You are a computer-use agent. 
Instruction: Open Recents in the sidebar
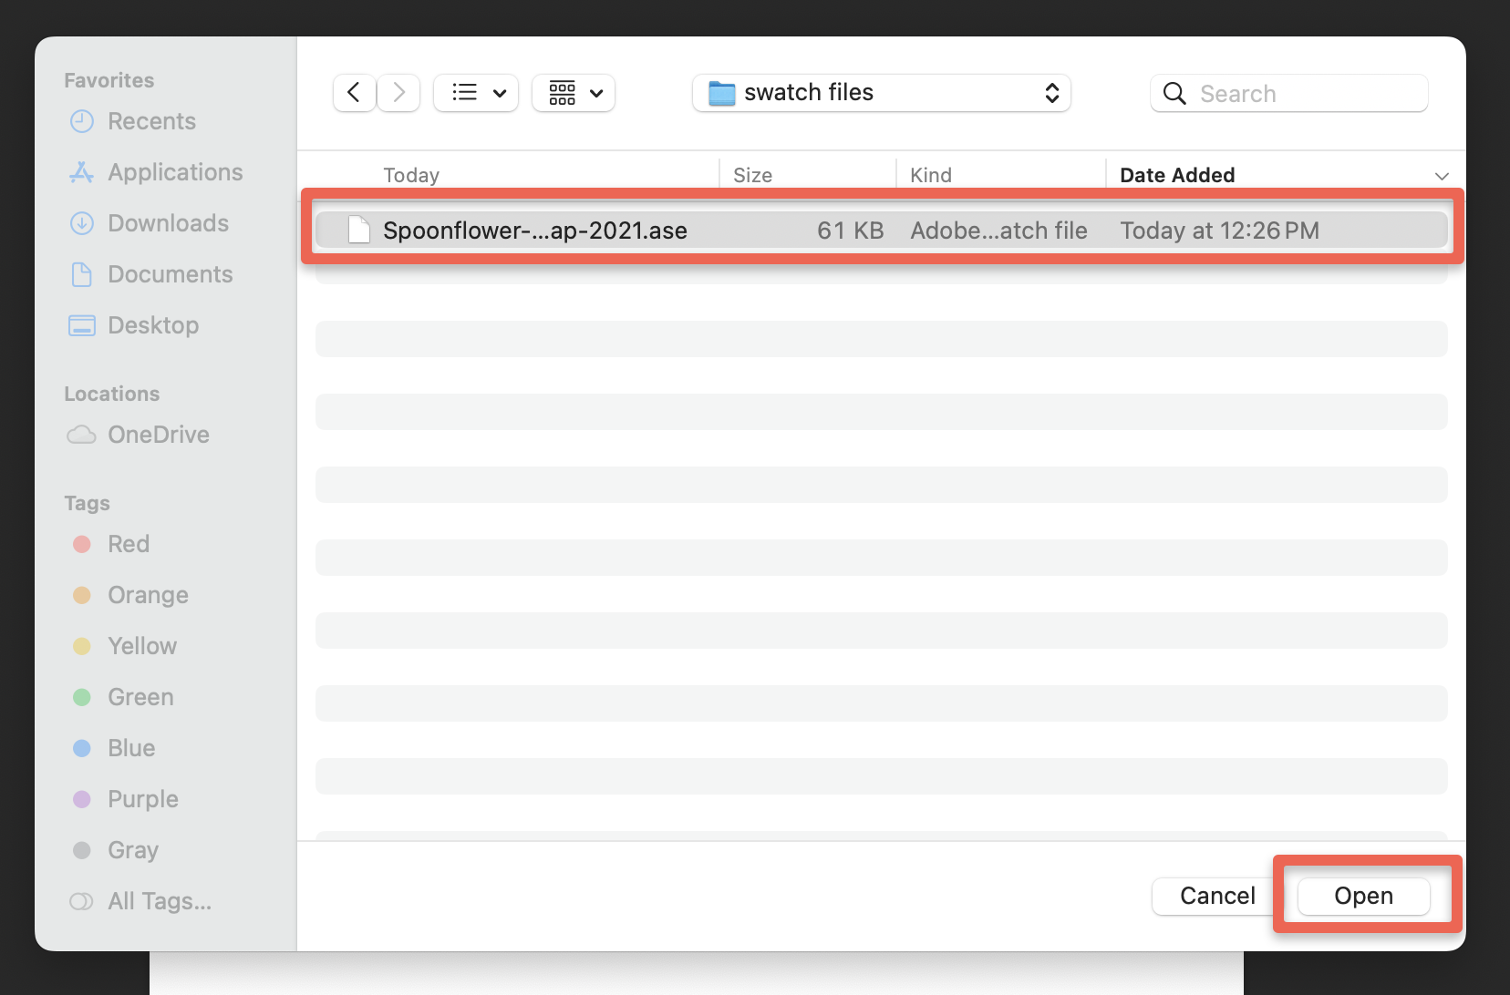click(x=151, y=121)
